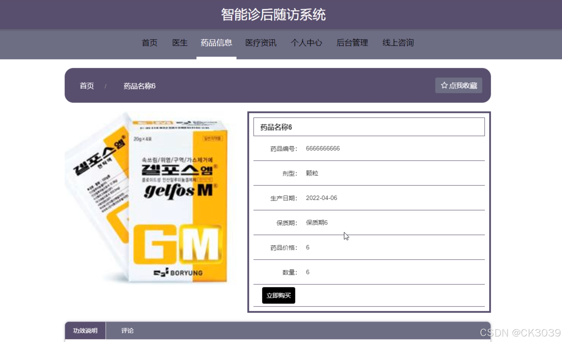Open 后台管理 from the navigation bar
Screen dimensions: 562x342
click(x=352, y=43)
